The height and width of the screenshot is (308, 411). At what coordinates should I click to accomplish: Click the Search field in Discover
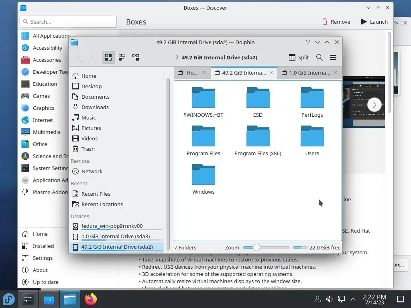68,22
